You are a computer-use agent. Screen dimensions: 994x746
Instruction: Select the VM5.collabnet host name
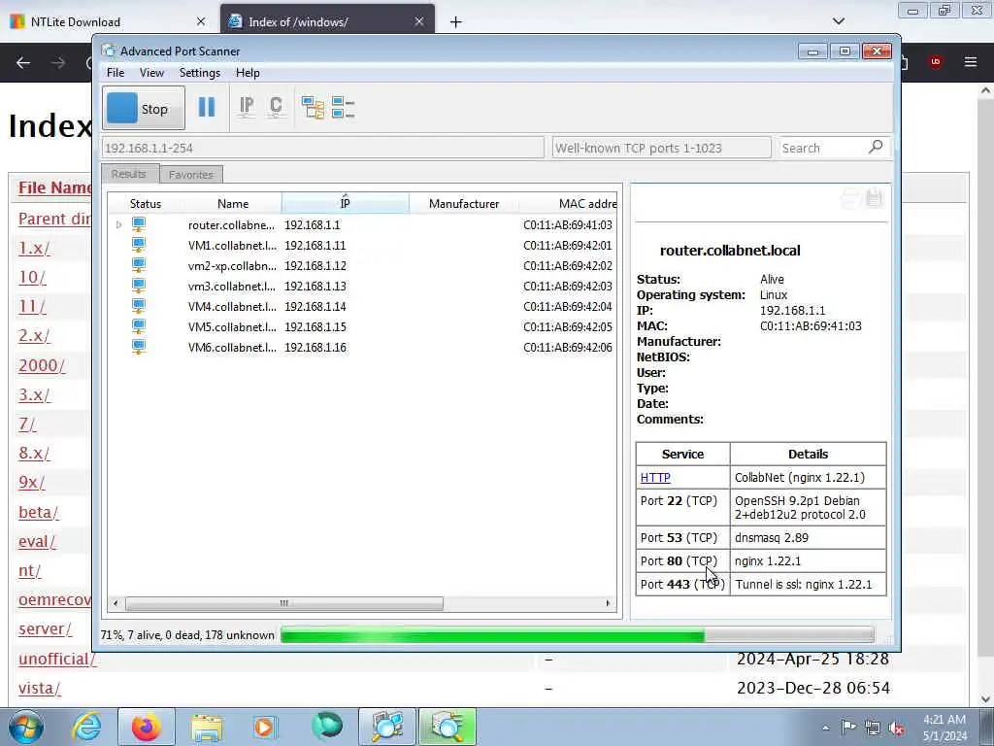click(232, 326)
